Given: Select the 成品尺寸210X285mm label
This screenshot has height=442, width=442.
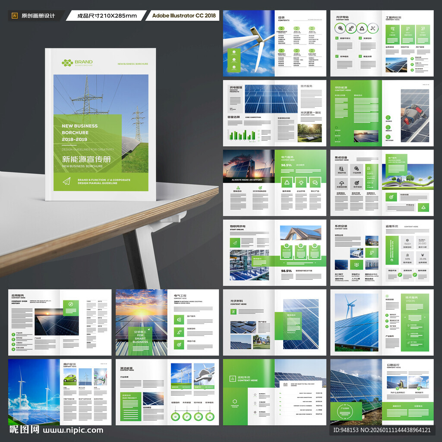Looking at the screenshot, I should [107, 16].
